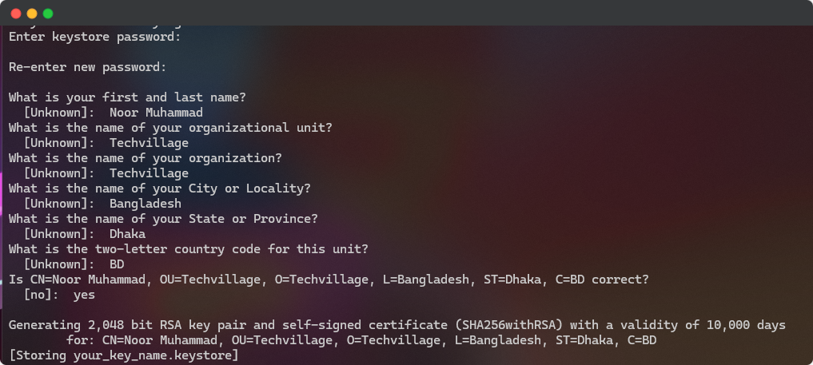Click the 'Dhaka' state answer text
The height and width of the screenshot is (365, 813).
click(128, 234)
